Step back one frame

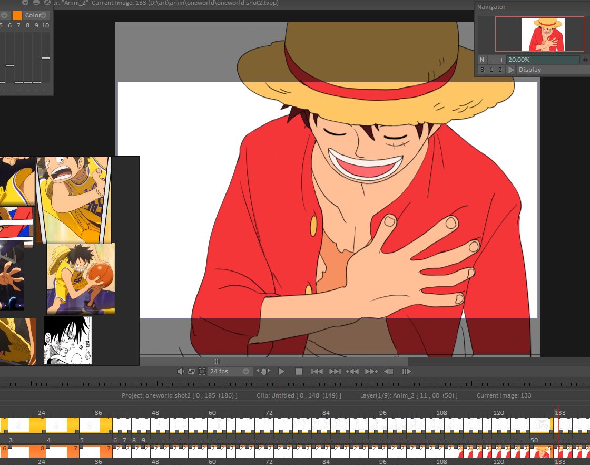389,371
